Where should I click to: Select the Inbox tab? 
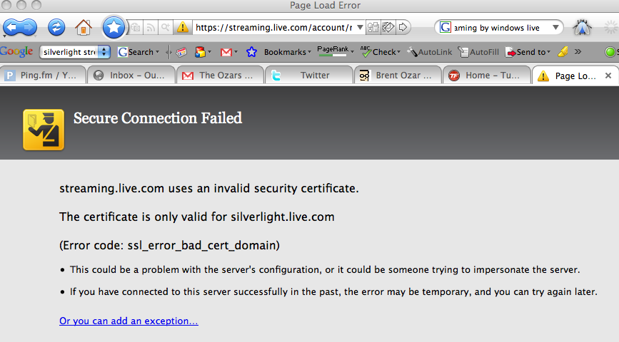click(131, 75)
